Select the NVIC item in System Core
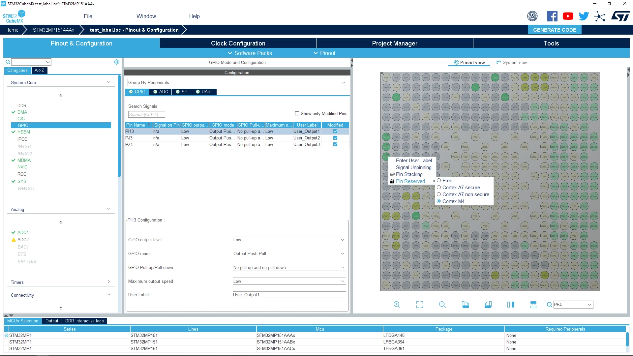This screenshot has height=356, width=633. pyautogui.click(x=22, y=167)
